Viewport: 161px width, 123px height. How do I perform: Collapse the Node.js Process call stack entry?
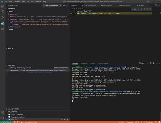pos(8,68)
